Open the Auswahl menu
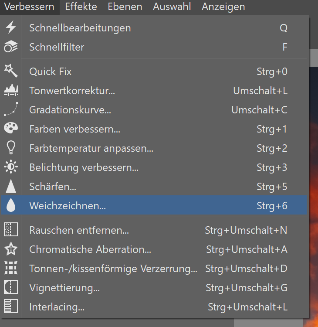Viewport: 318px width, 327px height. [172, 7]
